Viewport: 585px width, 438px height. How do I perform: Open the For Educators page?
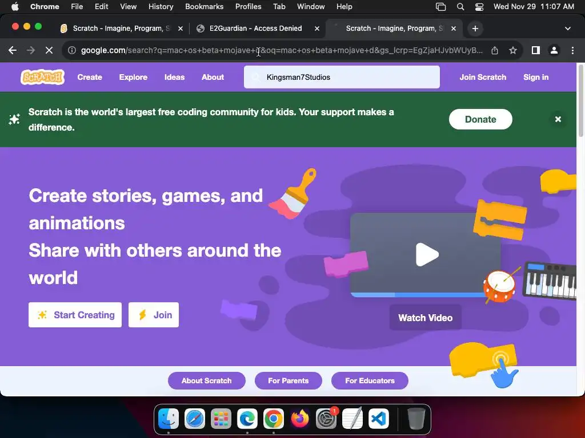coord(370,380)
